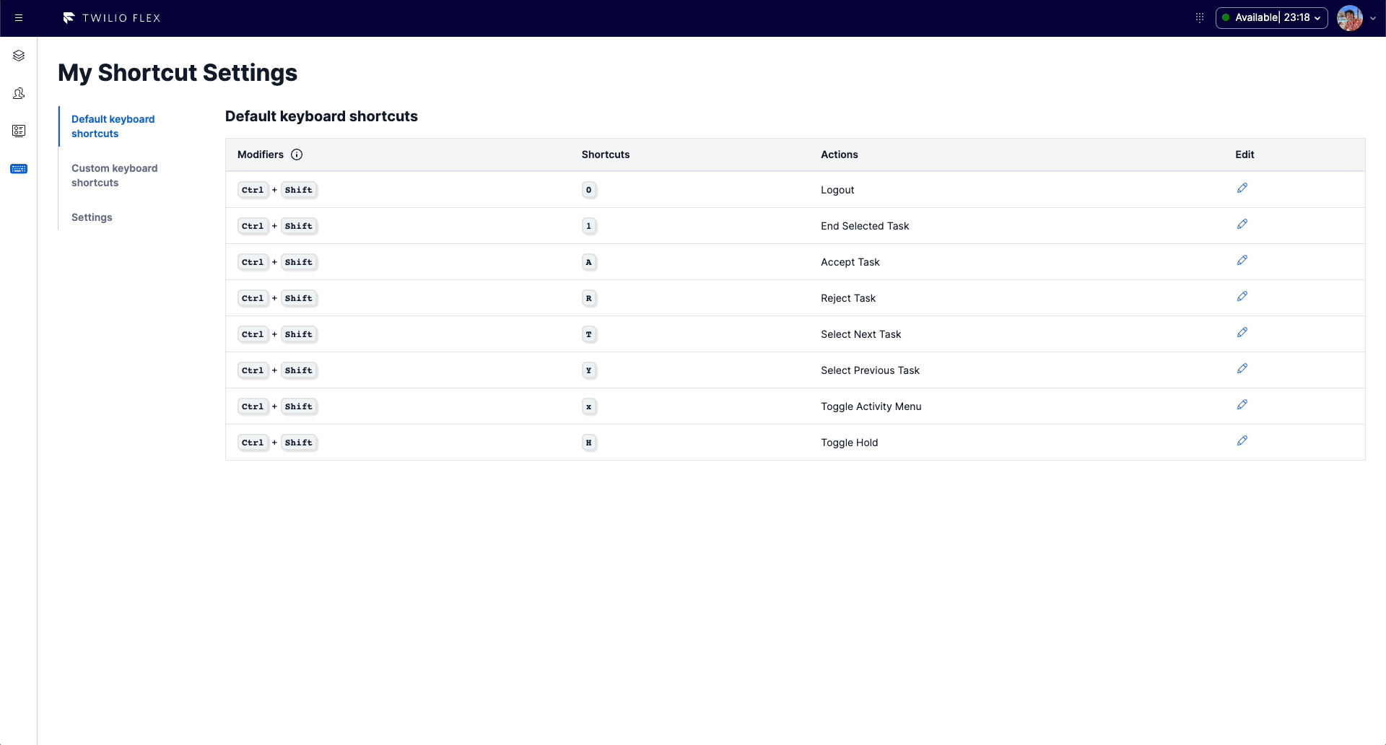Click the End Selected Task text

click(x=865, y=226)
